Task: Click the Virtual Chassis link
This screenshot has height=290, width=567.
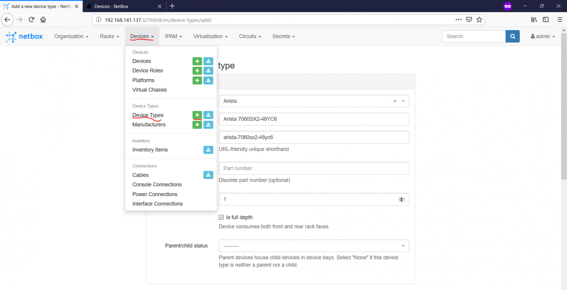Action: 149,90
